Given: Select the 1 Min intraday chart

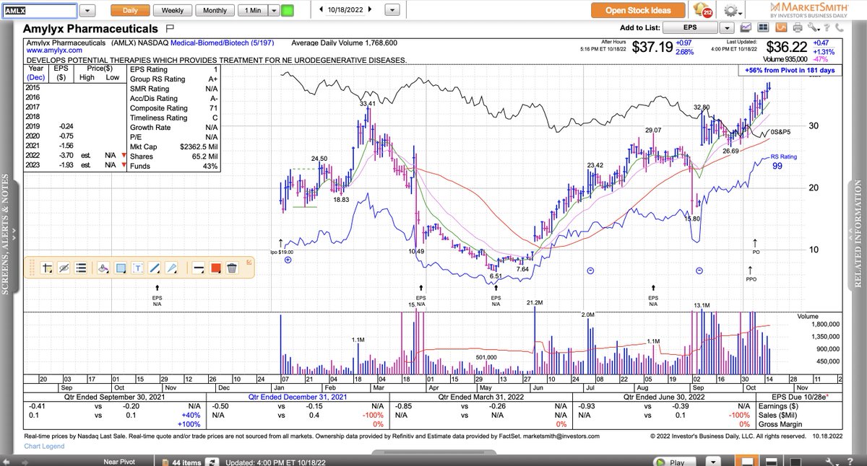Looking at the screenshot, I should [253, 11].
